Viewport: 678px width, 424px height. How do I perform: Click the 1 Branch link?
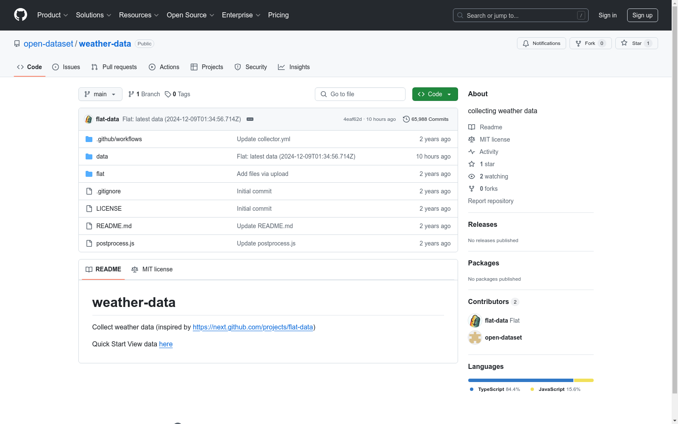coord(144,94)
